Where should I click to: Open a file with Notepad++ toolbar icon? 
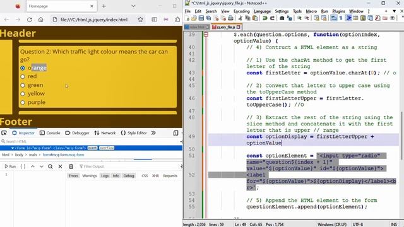coord(194,18)
